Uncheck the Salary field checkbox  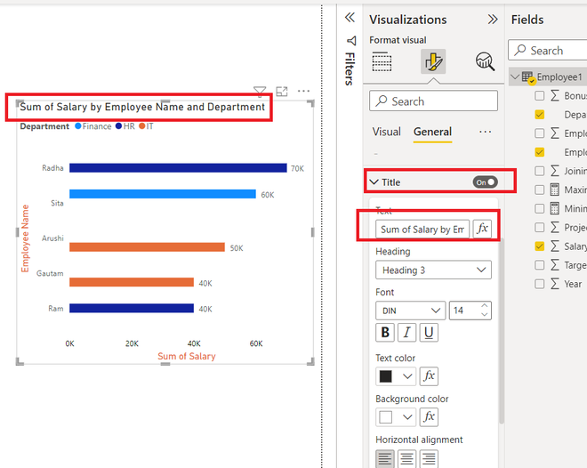point(540,246)
